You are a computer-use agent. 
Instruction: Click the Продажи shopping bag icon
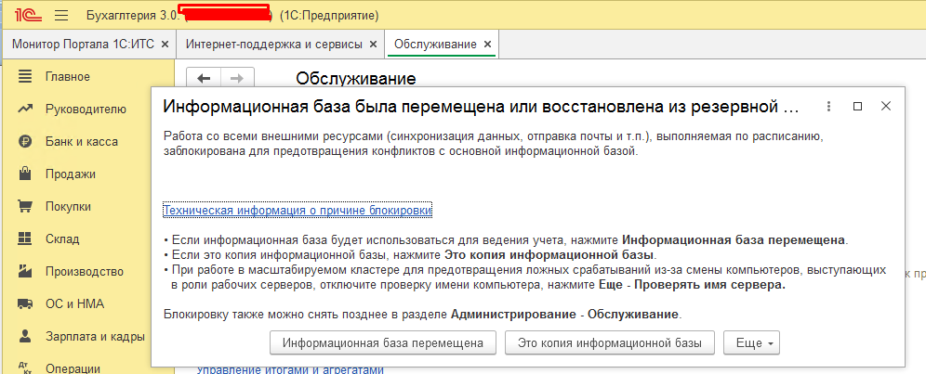click(25, 174)
